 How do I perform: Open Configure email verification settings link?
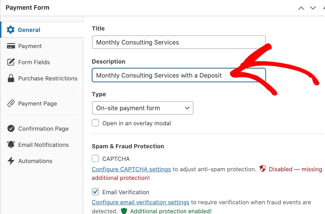(140, 203)
